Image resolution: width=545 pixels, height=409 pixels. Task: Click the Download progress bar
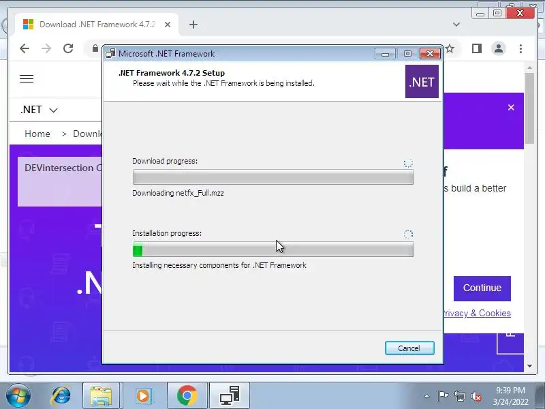tap(273, 177)
